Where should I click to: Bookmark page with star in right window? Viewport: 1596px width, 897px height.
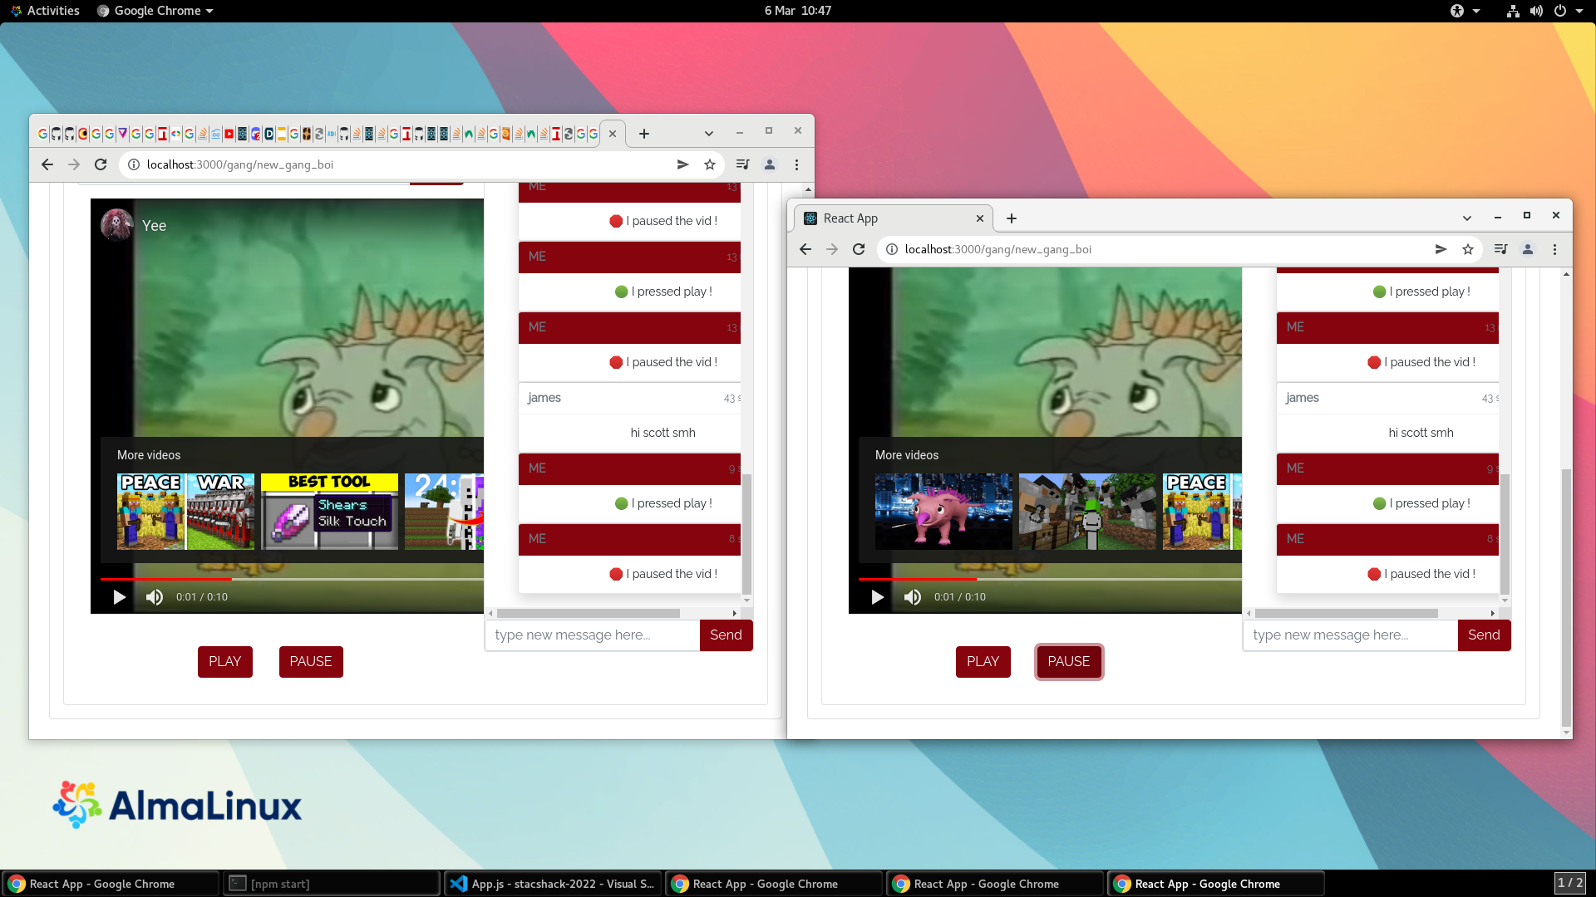(x=1468, y=249)
